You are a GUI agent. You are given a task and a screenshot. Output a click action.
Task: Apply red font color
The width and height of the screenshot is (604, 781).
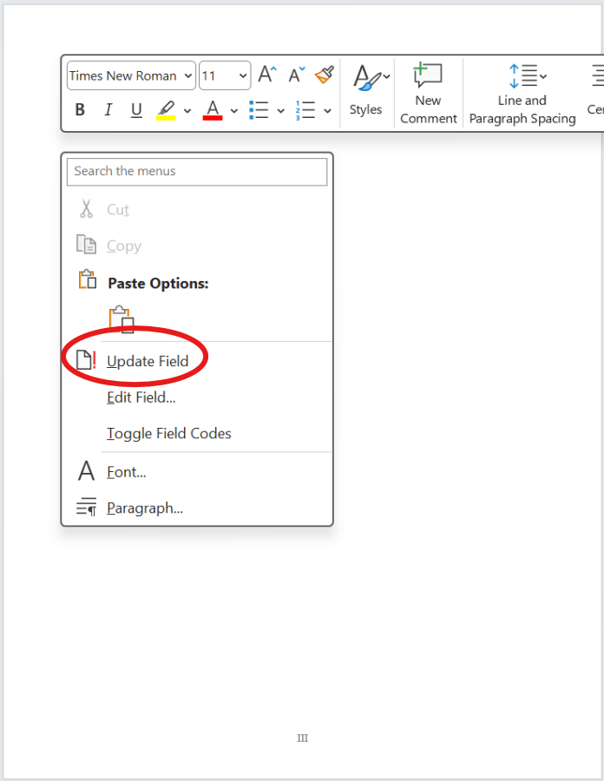click(213, 110)
